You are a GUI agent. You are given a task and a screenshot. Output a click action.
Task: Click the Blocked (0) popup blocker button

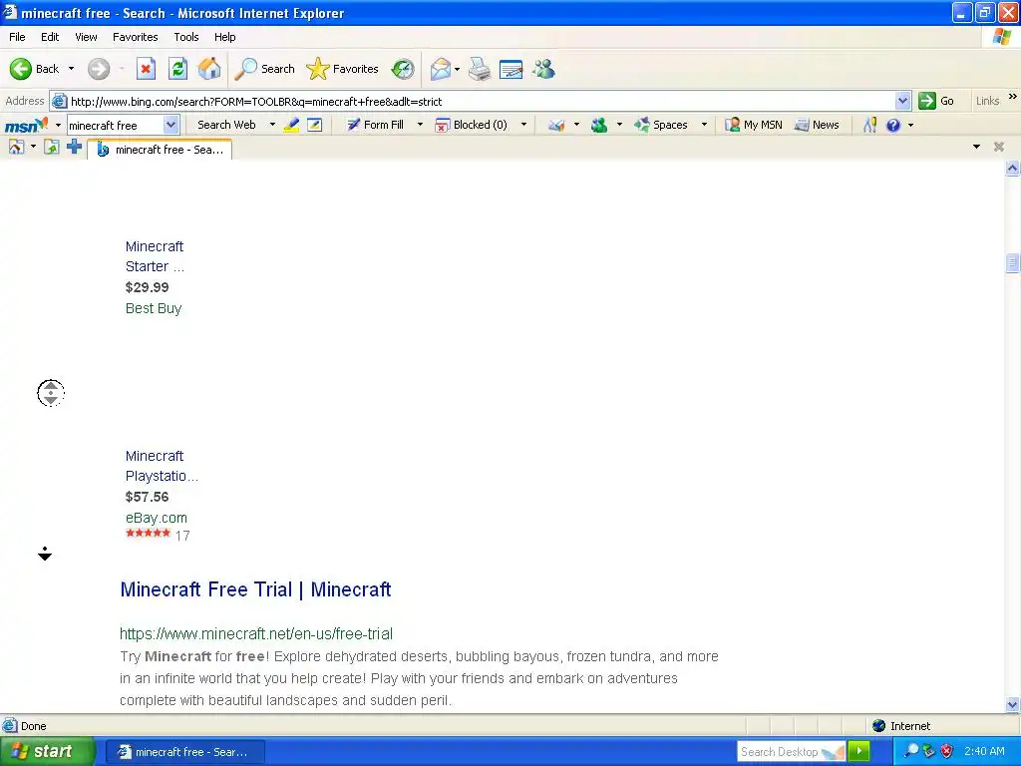point(472,125)
